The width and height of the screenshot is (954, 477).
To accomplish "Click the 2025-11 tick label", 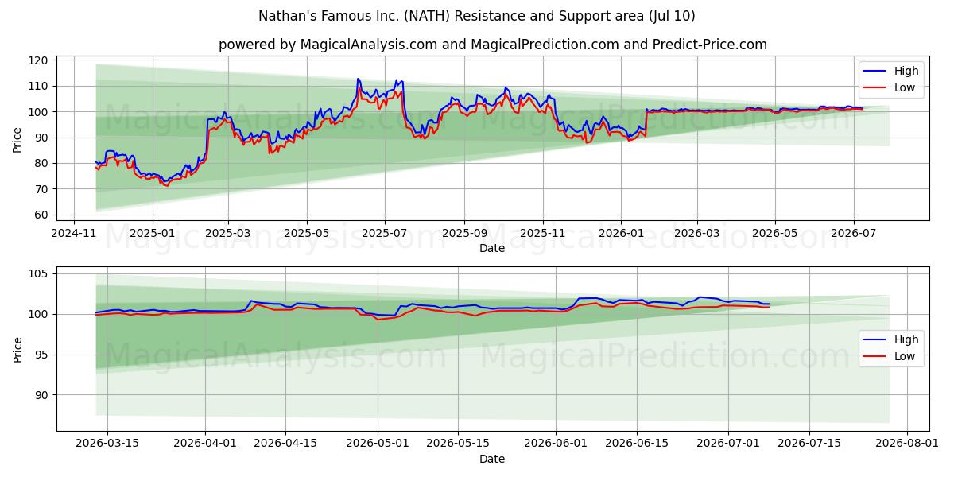I will click(543, 234).
